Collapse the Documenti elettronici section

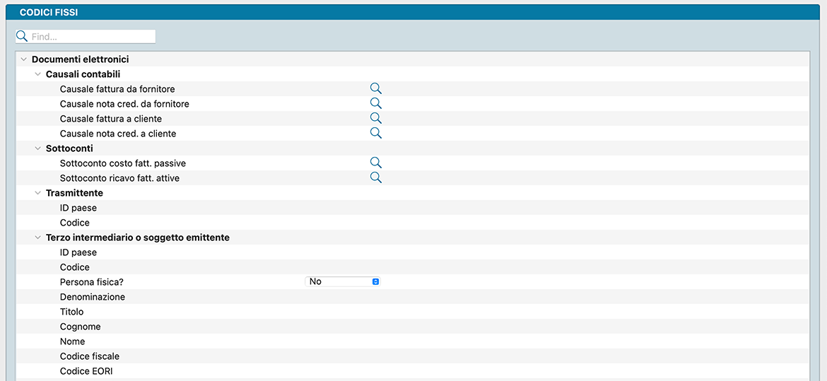(24, 59)
